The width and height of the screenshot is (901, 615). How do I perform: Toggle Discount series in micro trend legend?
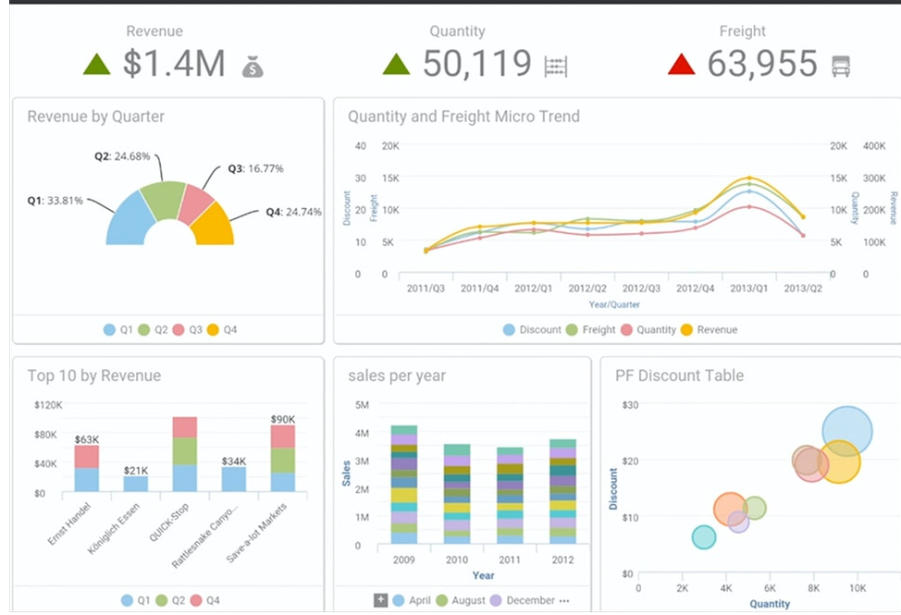[532, 329]
